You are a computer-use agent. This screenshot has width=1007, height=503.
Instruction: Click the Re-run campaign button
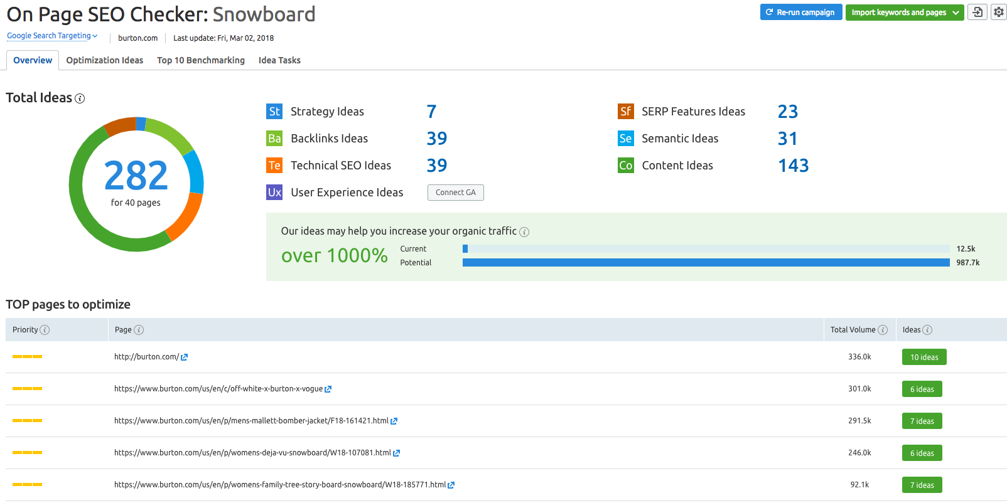point(800,13)
